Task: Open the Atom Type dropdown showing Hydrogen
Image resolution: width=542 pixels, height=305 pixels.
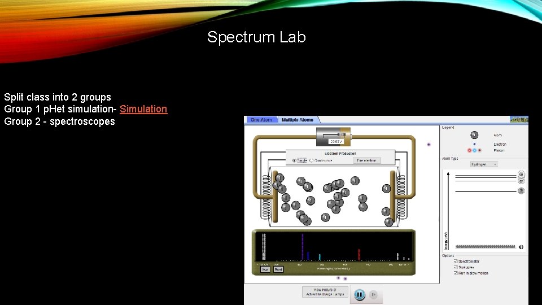Action: (484, 164)
